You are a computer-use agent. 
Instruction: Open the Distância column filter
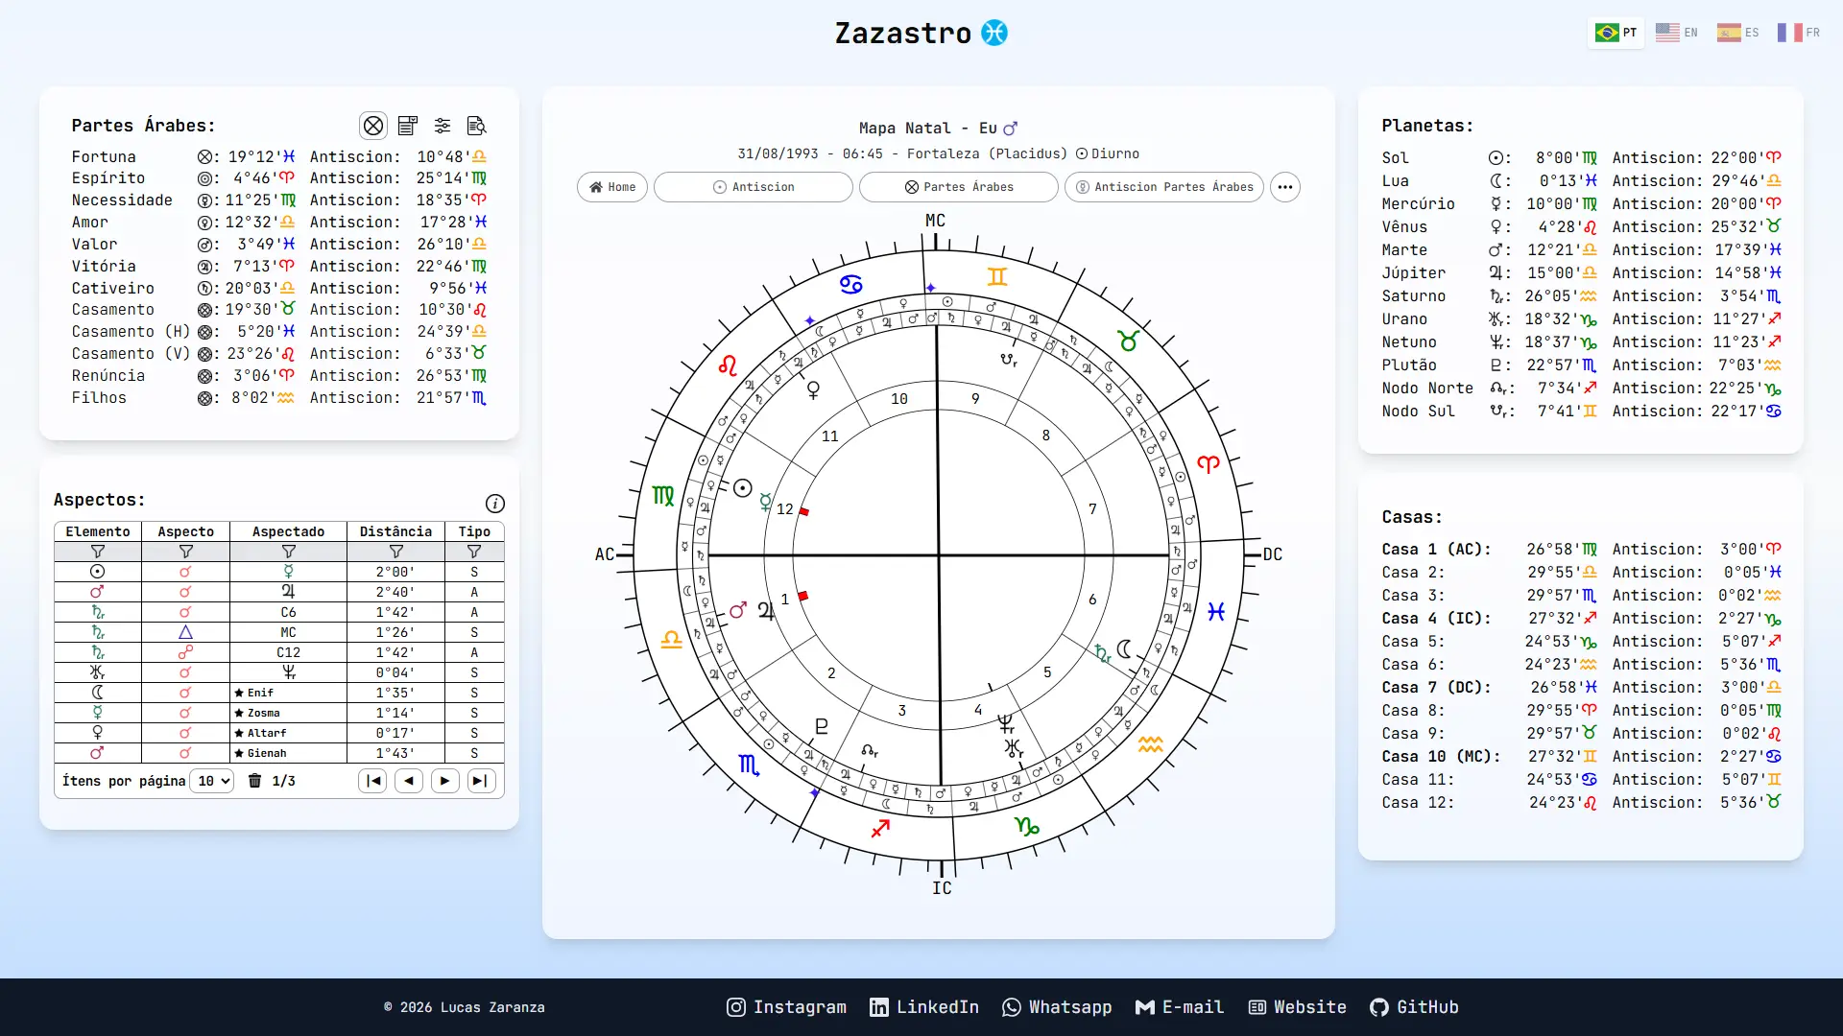[396, 552]
